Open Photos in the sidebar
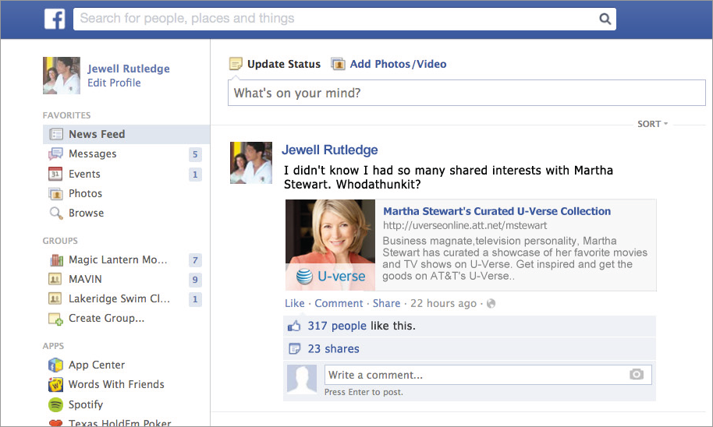The image size is (713, 427). click(x=85, y=193)
